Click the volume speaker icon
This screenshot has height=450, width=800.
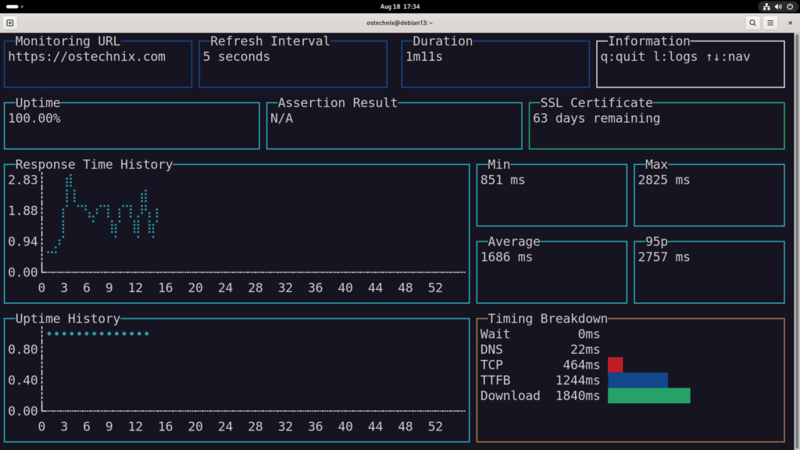778,6
